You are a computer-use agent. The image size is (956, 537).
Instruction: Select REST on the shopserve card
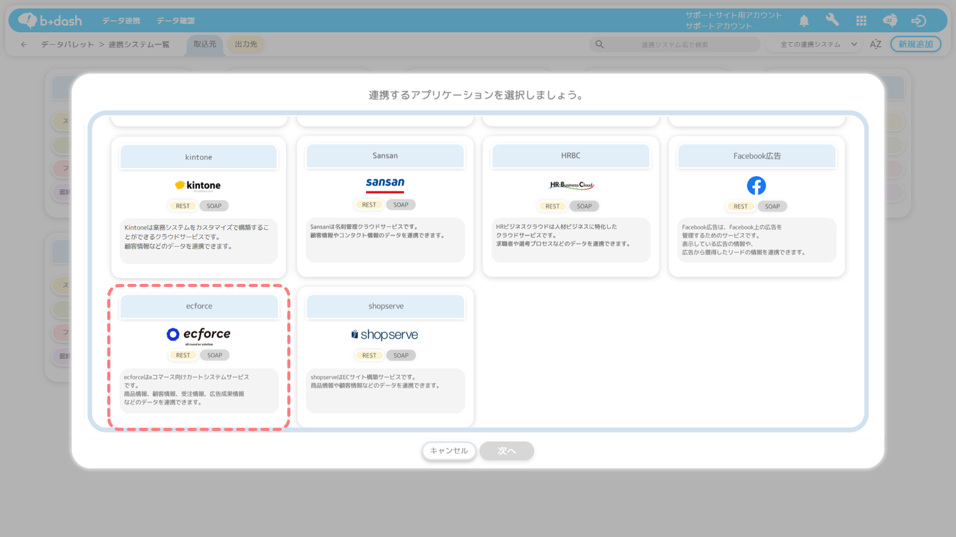pyautogui.click(x=369, y=356)
